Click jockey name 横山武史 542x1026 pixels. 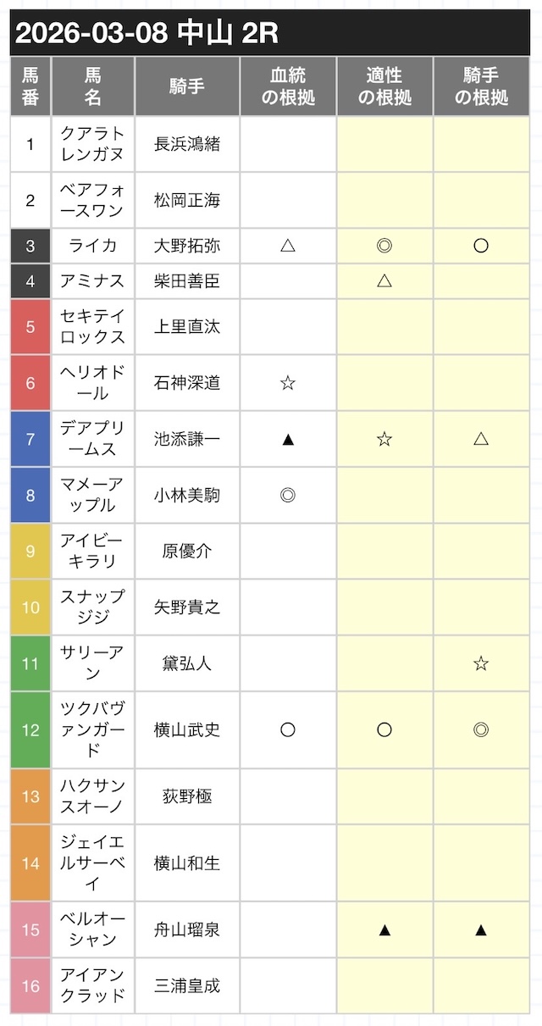187,729
